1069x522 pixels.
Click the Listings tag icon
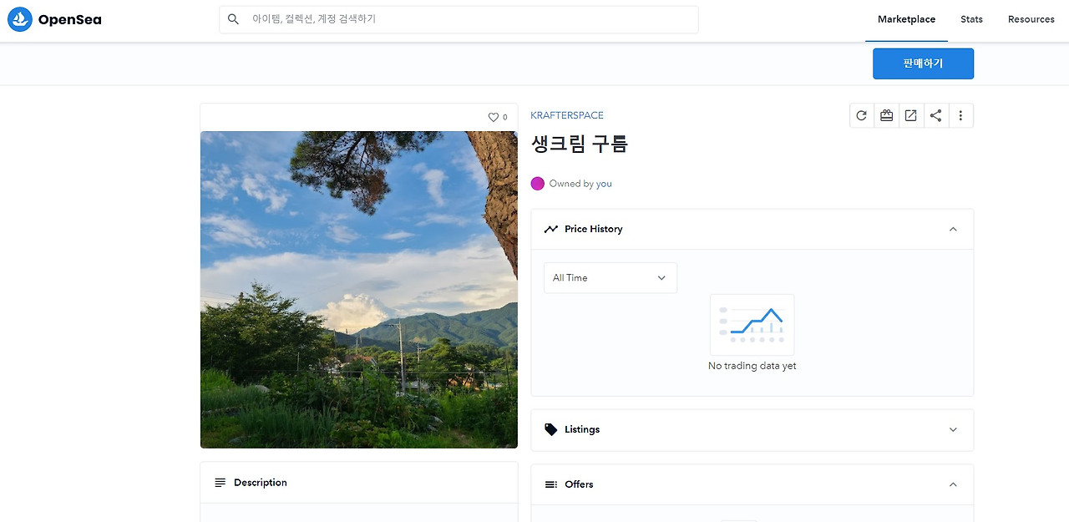[x=550, y=428]
